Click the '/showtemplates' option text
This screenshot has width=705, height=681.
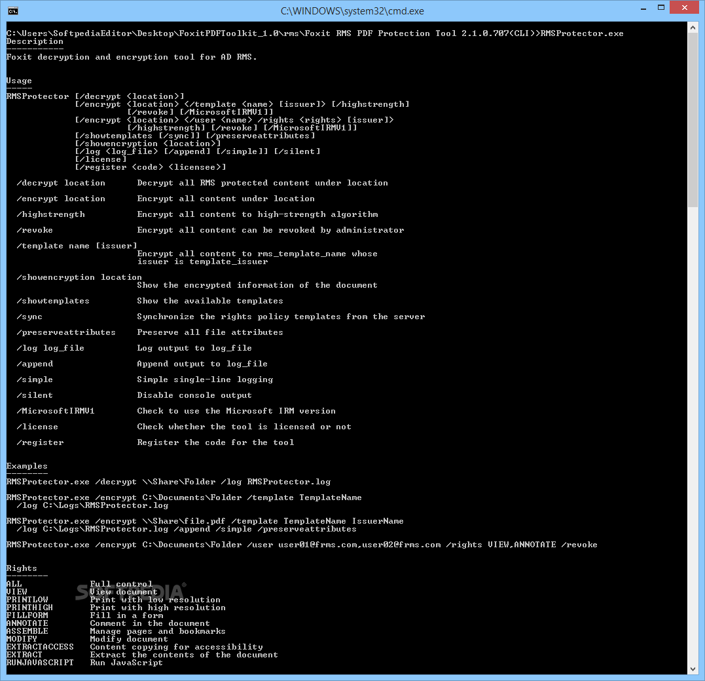pos(53,301)
